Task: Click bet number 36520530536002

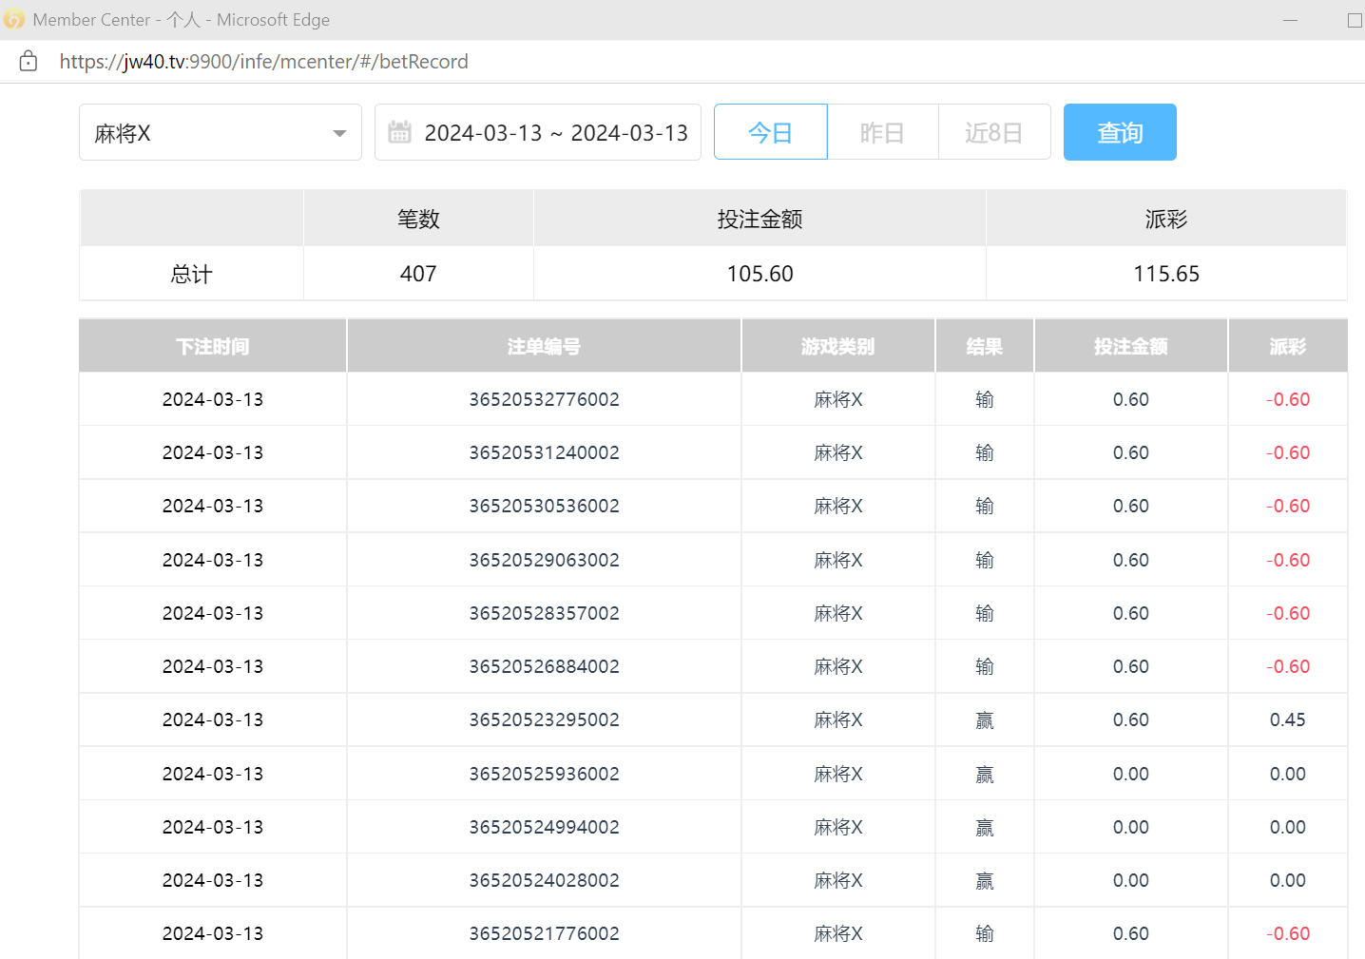Action: coord(544,506)
